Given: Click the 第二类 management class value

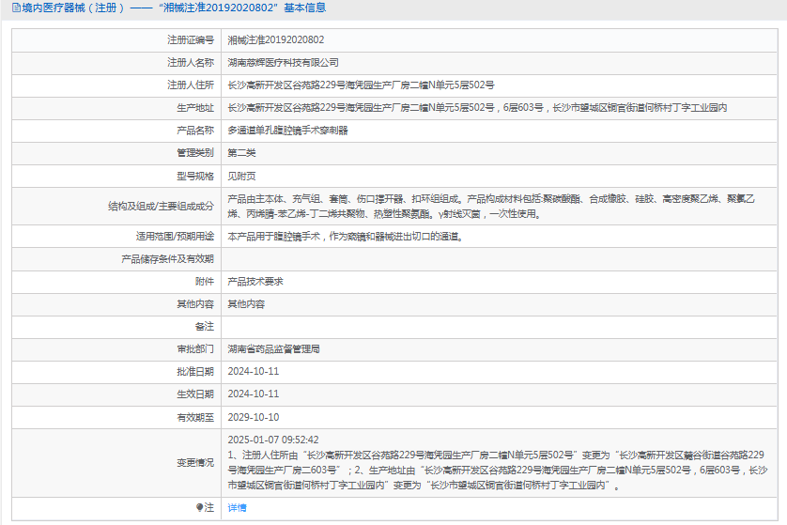Looking at the screenshot, I should [241, 153].
